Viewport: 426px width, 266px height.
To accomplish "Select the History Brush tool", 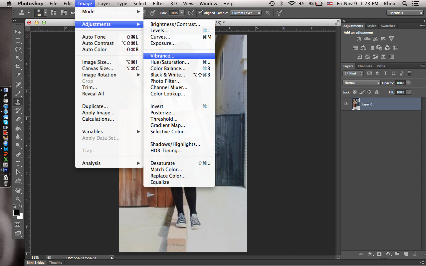I will click(x=18, y=111).
